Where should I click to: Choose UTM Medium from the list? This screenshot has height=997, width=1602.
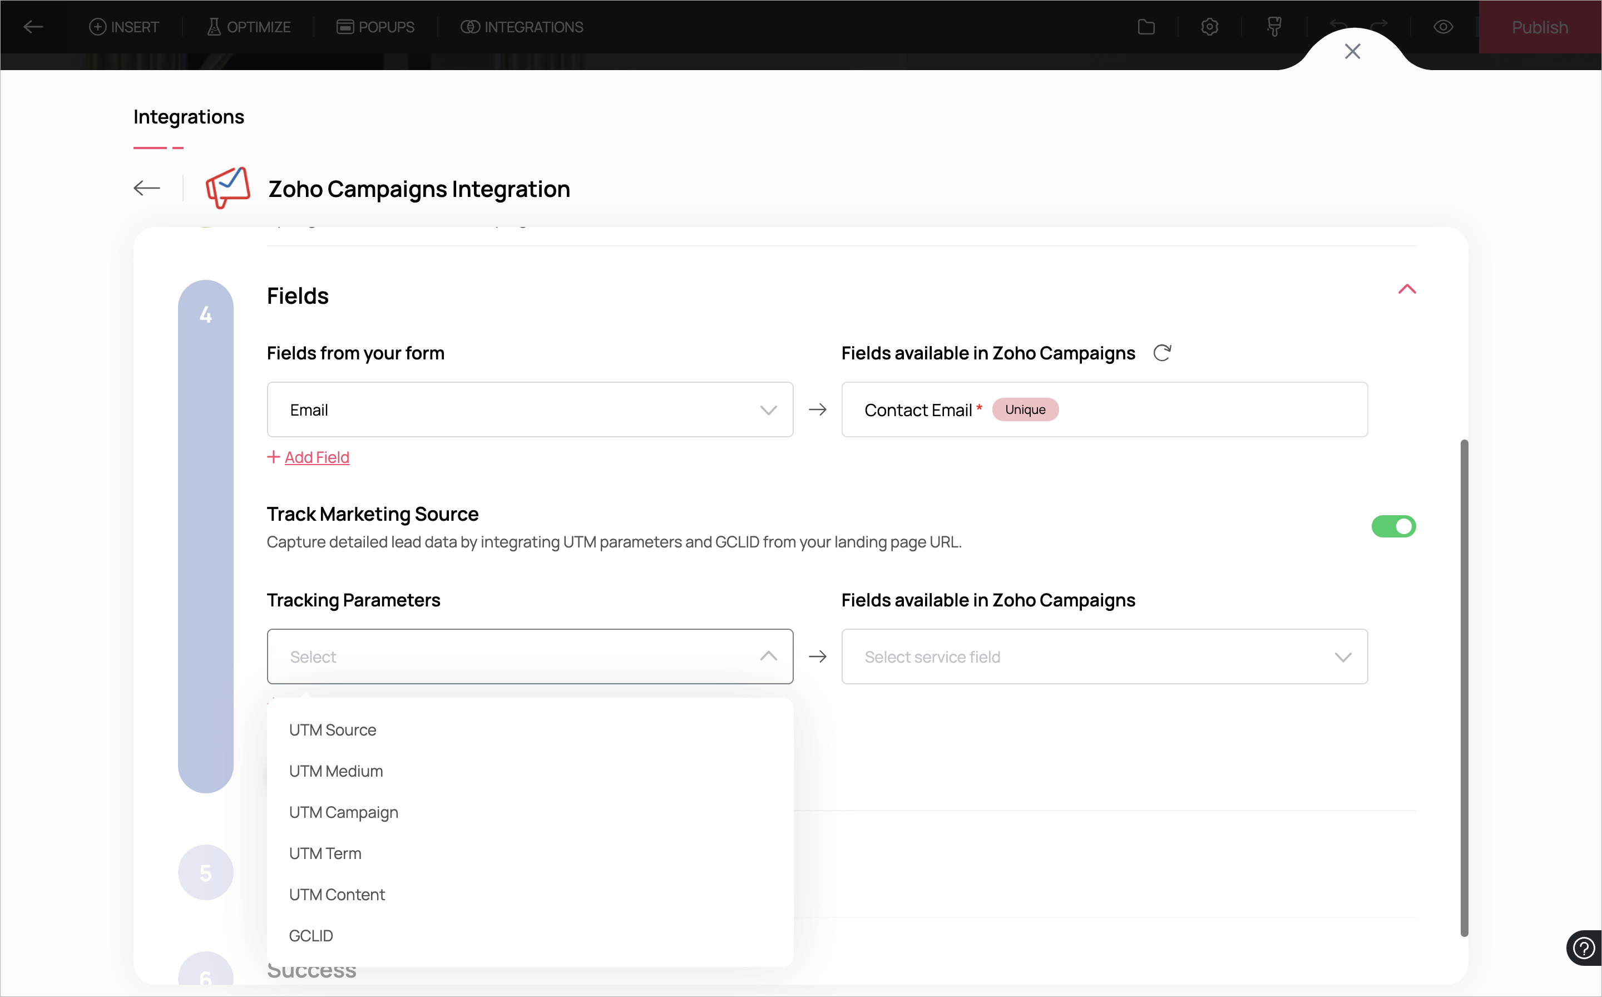tap(530, 771)
